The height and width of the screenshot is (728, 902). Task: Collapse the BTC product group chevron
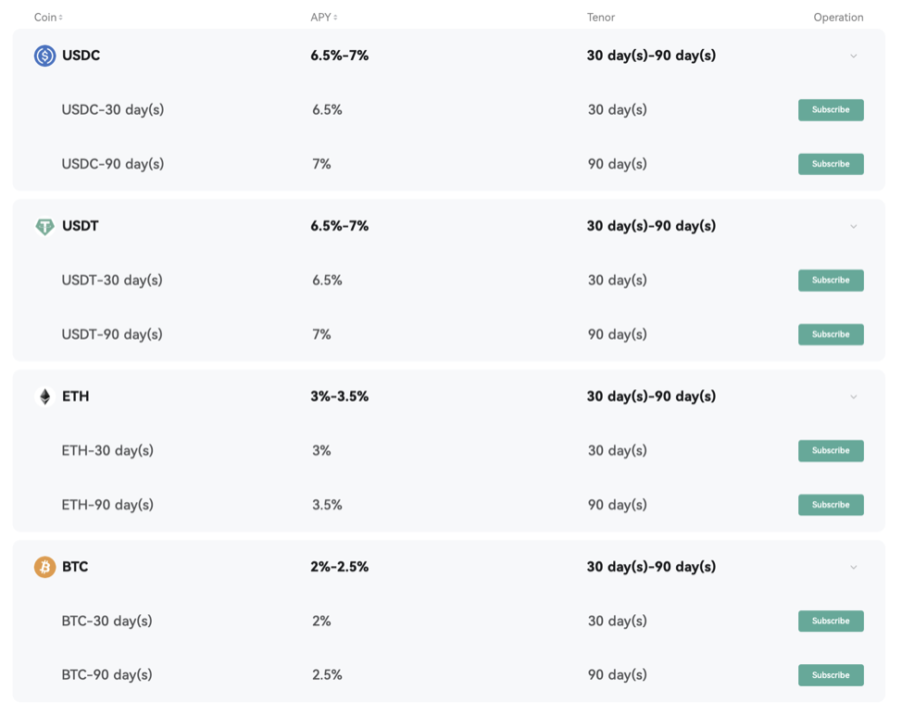pos(854,567)
